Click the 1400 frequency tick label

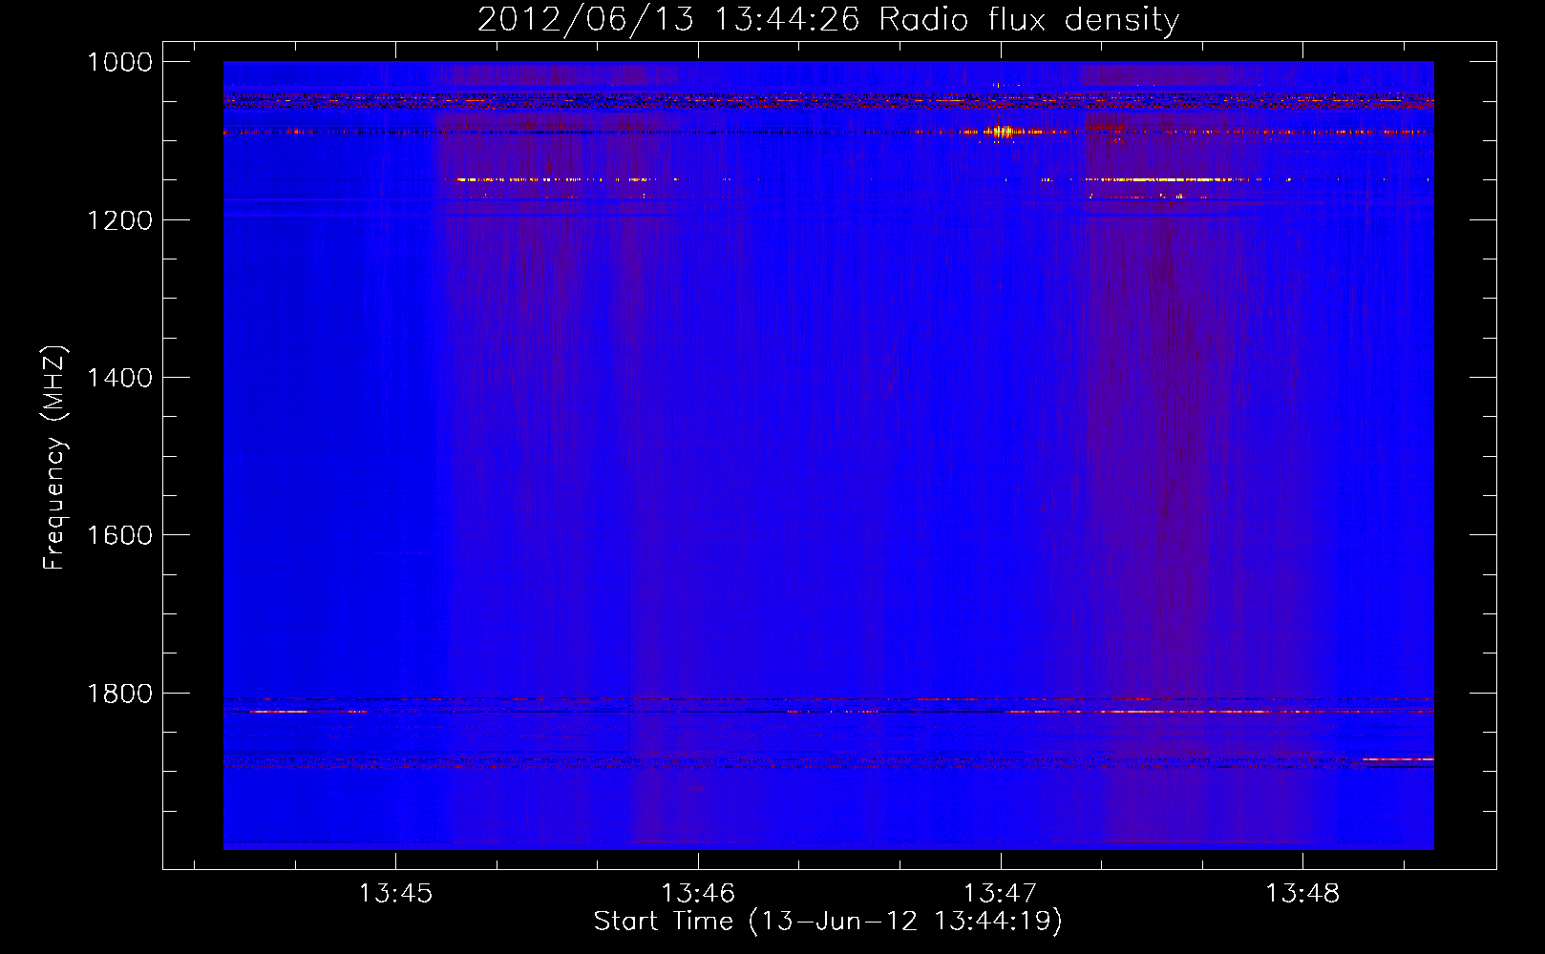click(x=119, y=378)
